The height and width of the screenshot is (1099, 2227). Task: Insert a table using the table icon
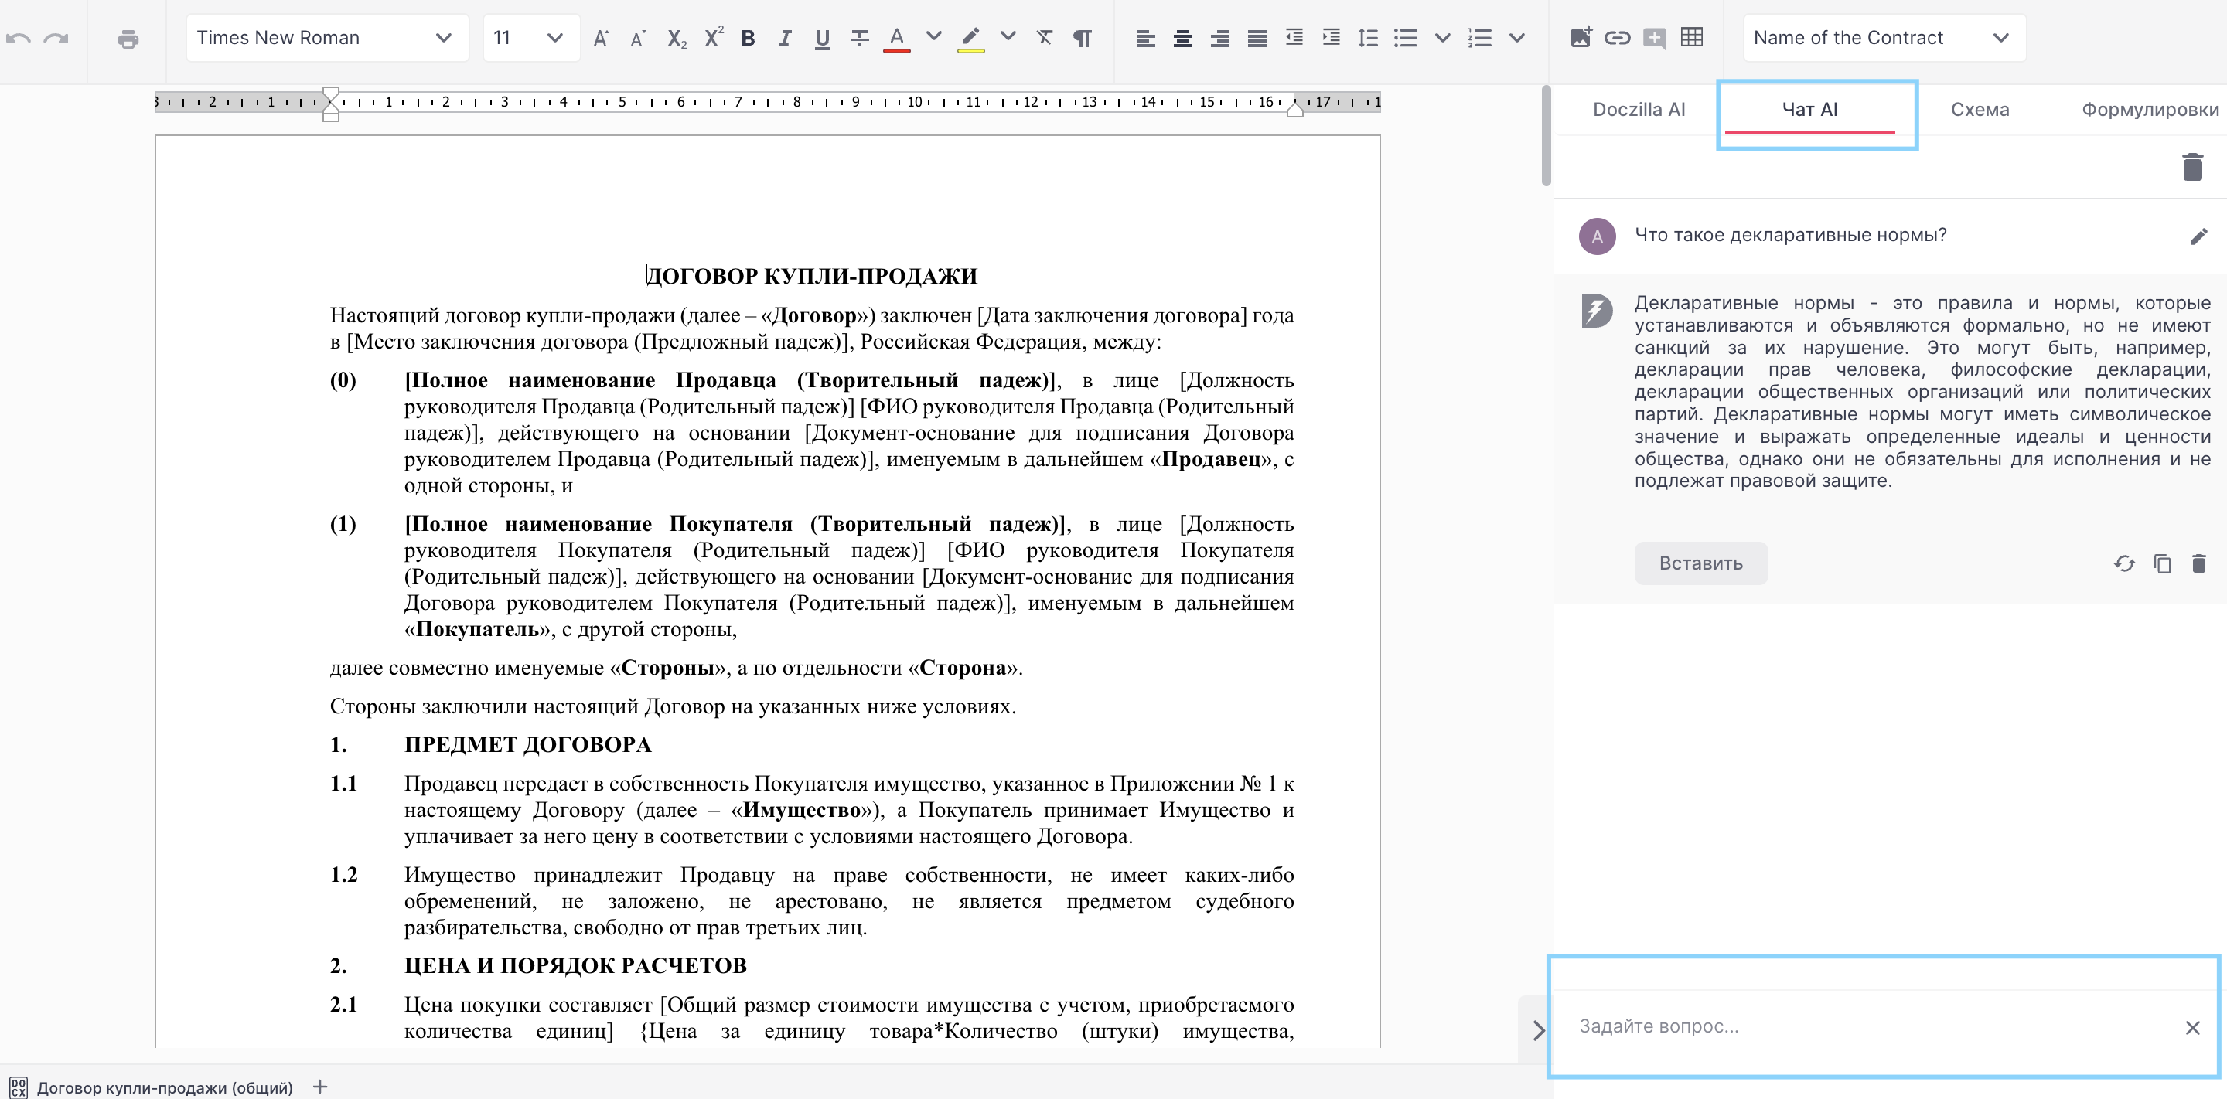click(1692, 37)
